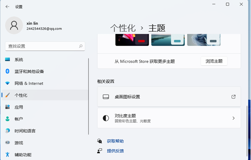Click the contrast half-circle icon

click(x=106, y=118)
